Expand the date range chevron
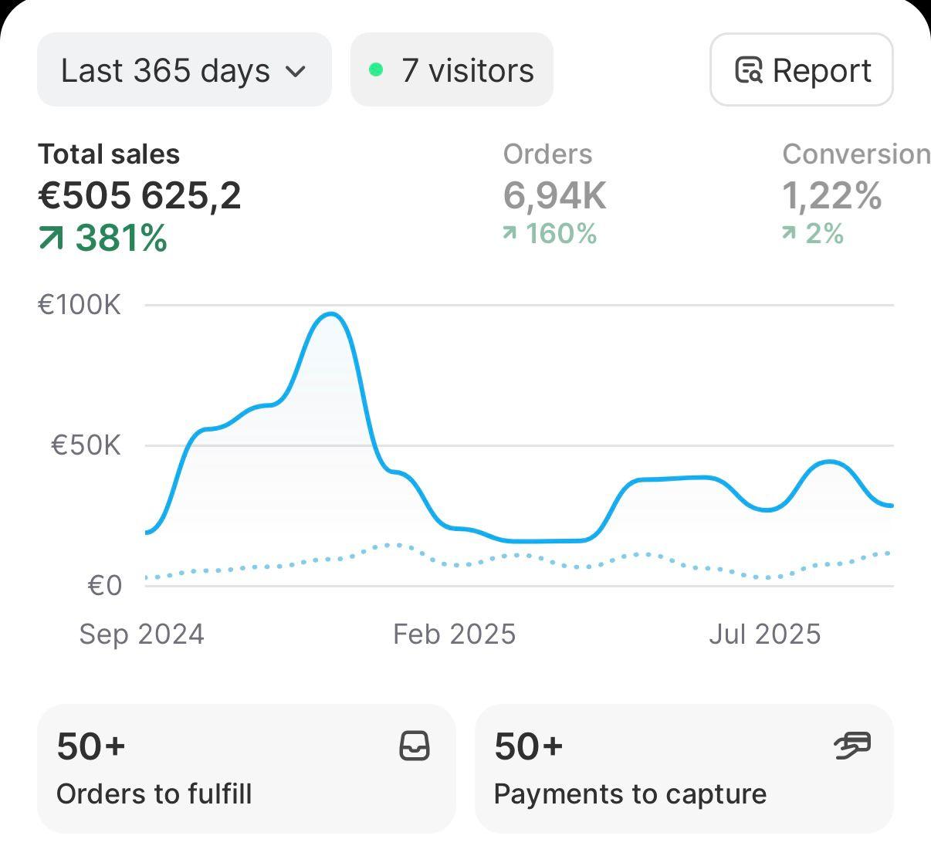931x856 pixels. click(x=296, y=71)
